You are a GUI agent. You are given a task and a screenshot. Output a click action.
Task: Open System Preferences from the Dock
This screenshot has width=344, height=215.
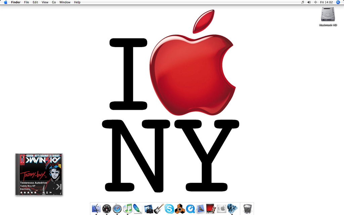[221, 209]
